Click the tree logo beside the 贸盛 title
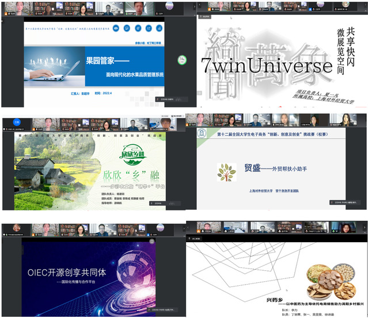The image size is (368, 318). click(x=226, y=173)
